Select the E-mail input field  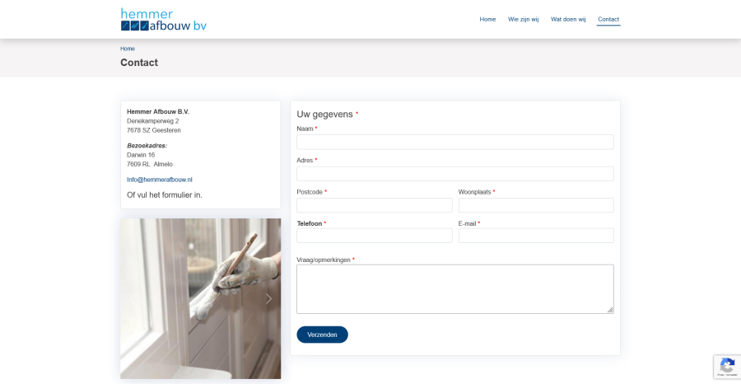pos(535,236)
